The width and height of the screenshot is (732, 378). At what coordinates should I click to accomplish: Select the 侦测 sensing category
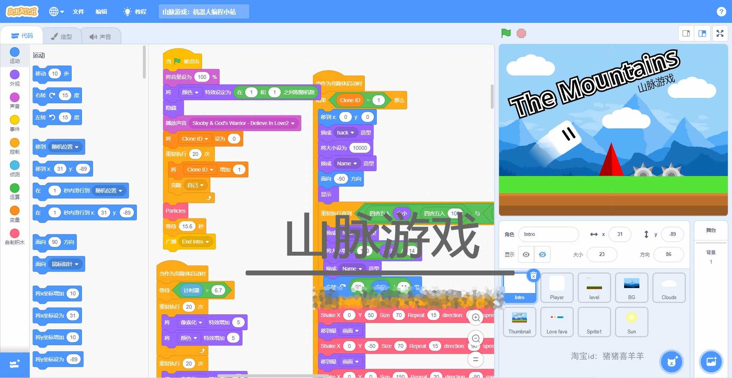[14, 169]
